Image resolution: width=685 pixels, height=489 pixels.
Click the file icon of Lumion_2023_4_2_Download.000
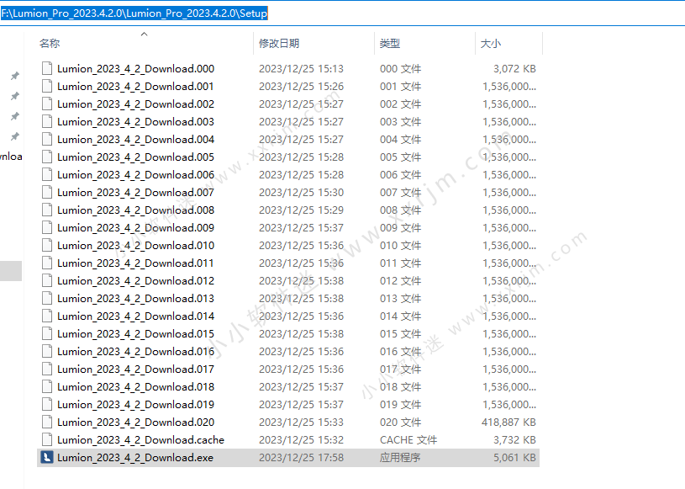47,69
